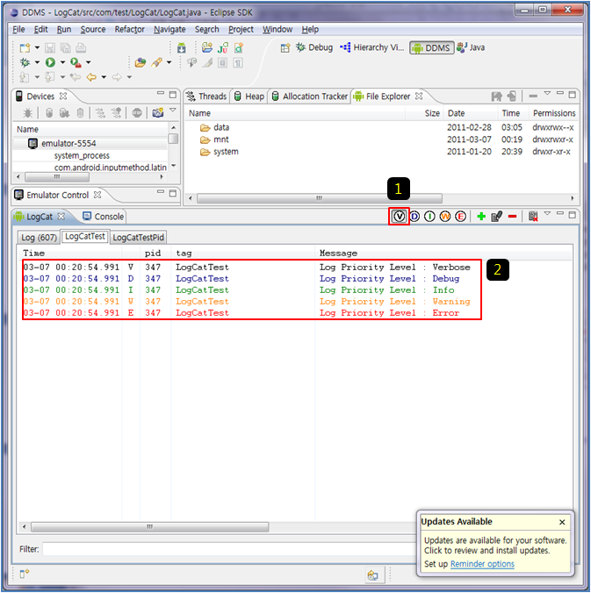This screenshot has height=593, width=591.
Task: Click green plus Create Filter icon
Action: (x=481, y=217)
